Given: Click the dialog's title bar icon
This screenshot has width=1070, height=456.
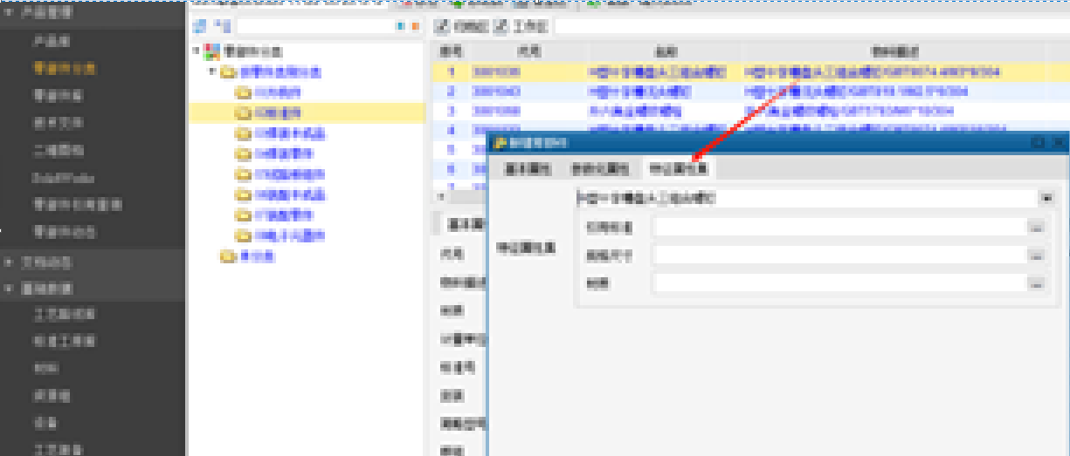Looking at the screenshot, I should 499,142.
